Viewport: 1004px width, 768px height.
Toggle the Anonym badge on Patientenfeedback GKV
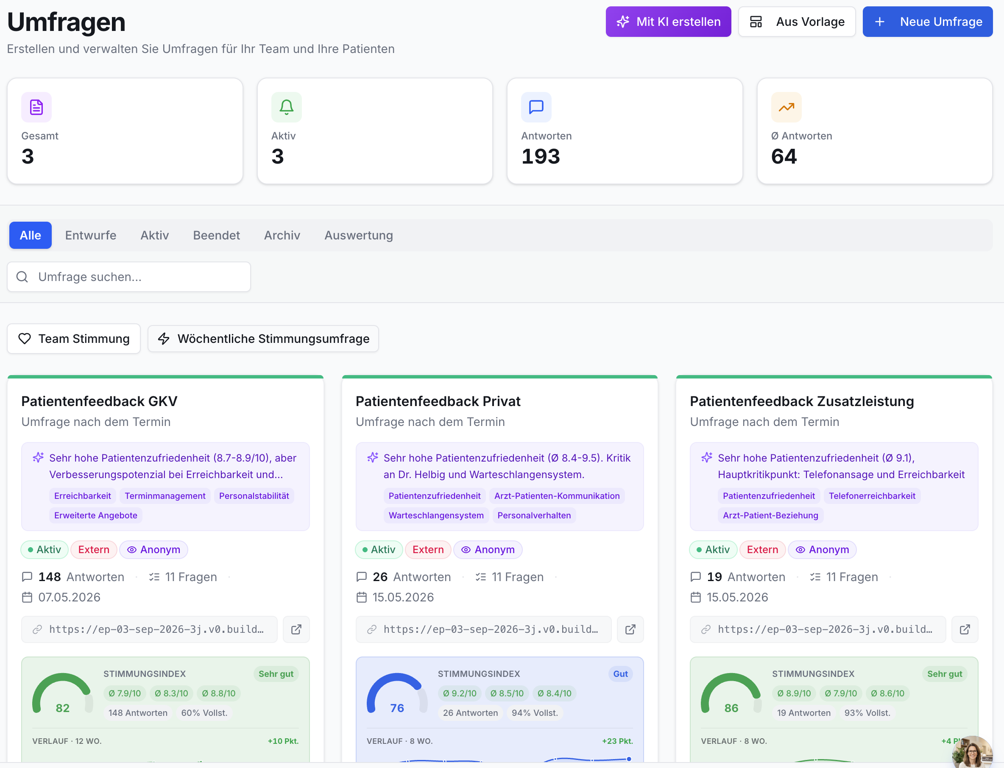(153, 549)
